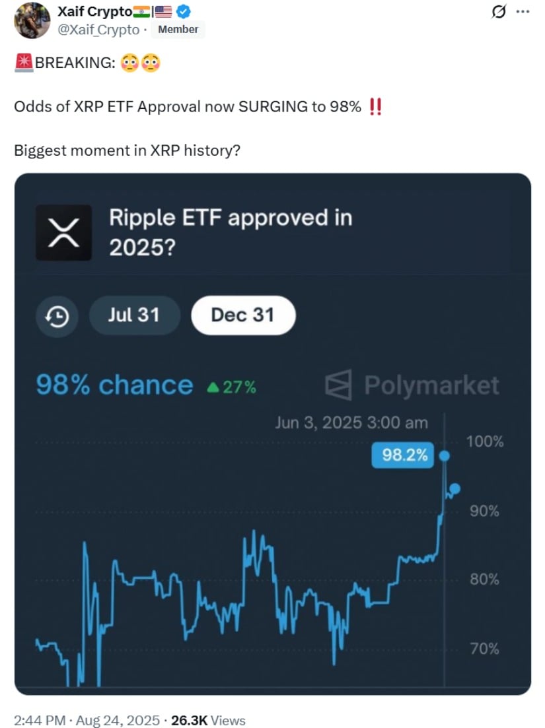The image size is (545, 728).
Task: Click the Ripple ETF approved in 2025 title
Action: 231,232
